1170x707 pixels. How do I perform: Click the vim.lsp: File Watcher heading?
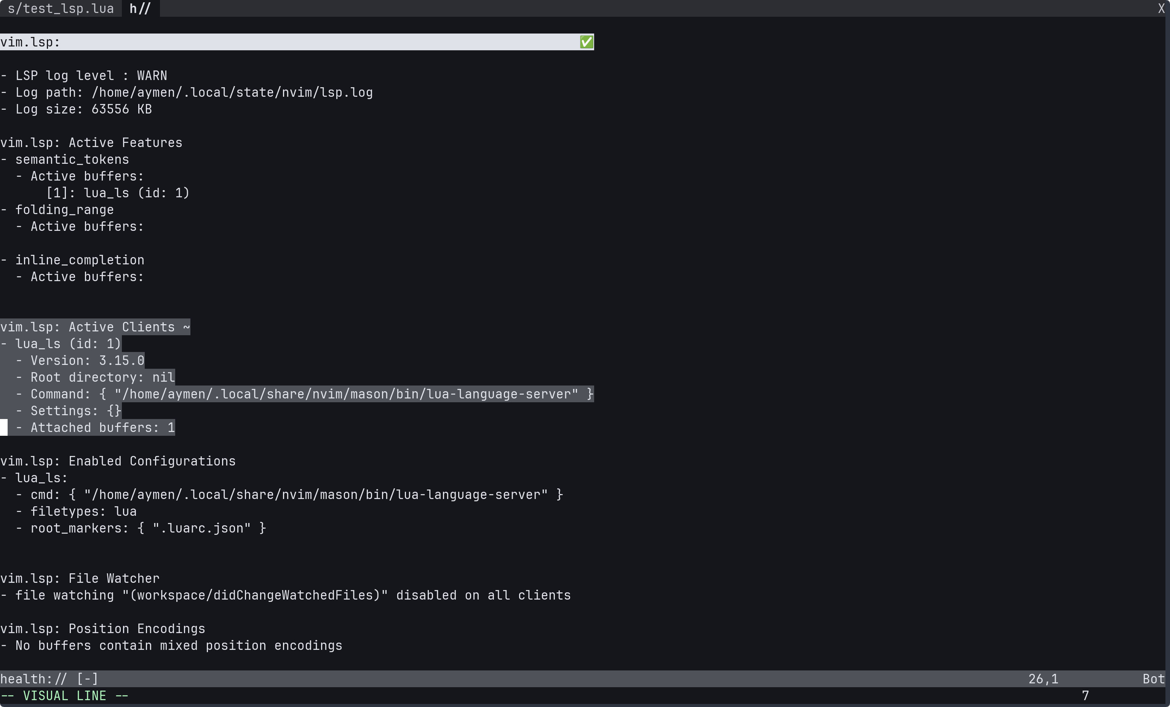(x=80, y=579)
